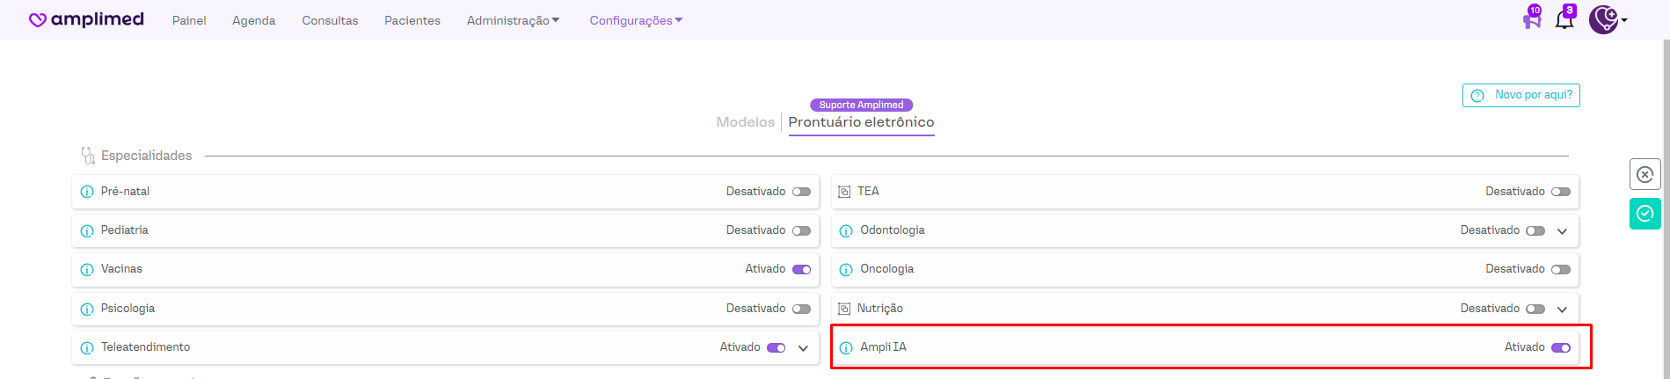
Task: Click the user profile avatar
Action: point(1603,19)
